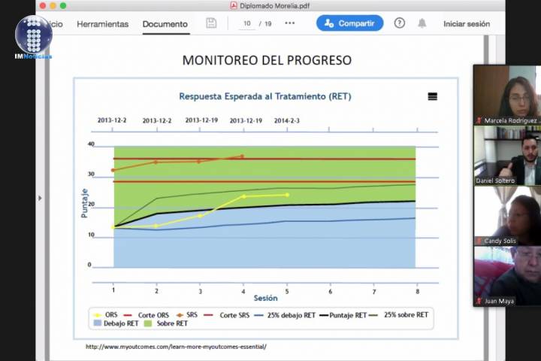
Task: Click Iniciar sesión link
Action: (x=466, y=24)
